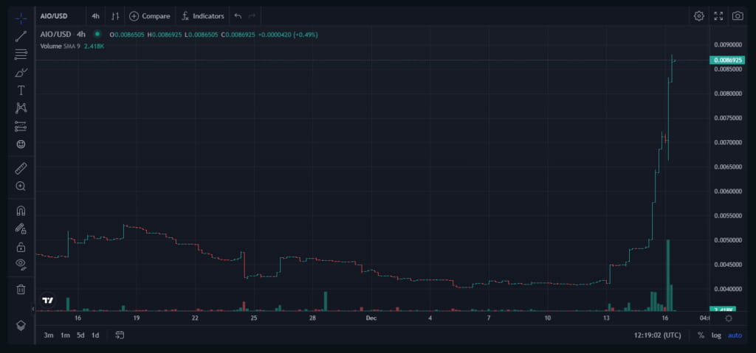Image resolution: width=756 pixels, height=353 pixels.
Task: Select the 5d time range
Action: point(80,335)
